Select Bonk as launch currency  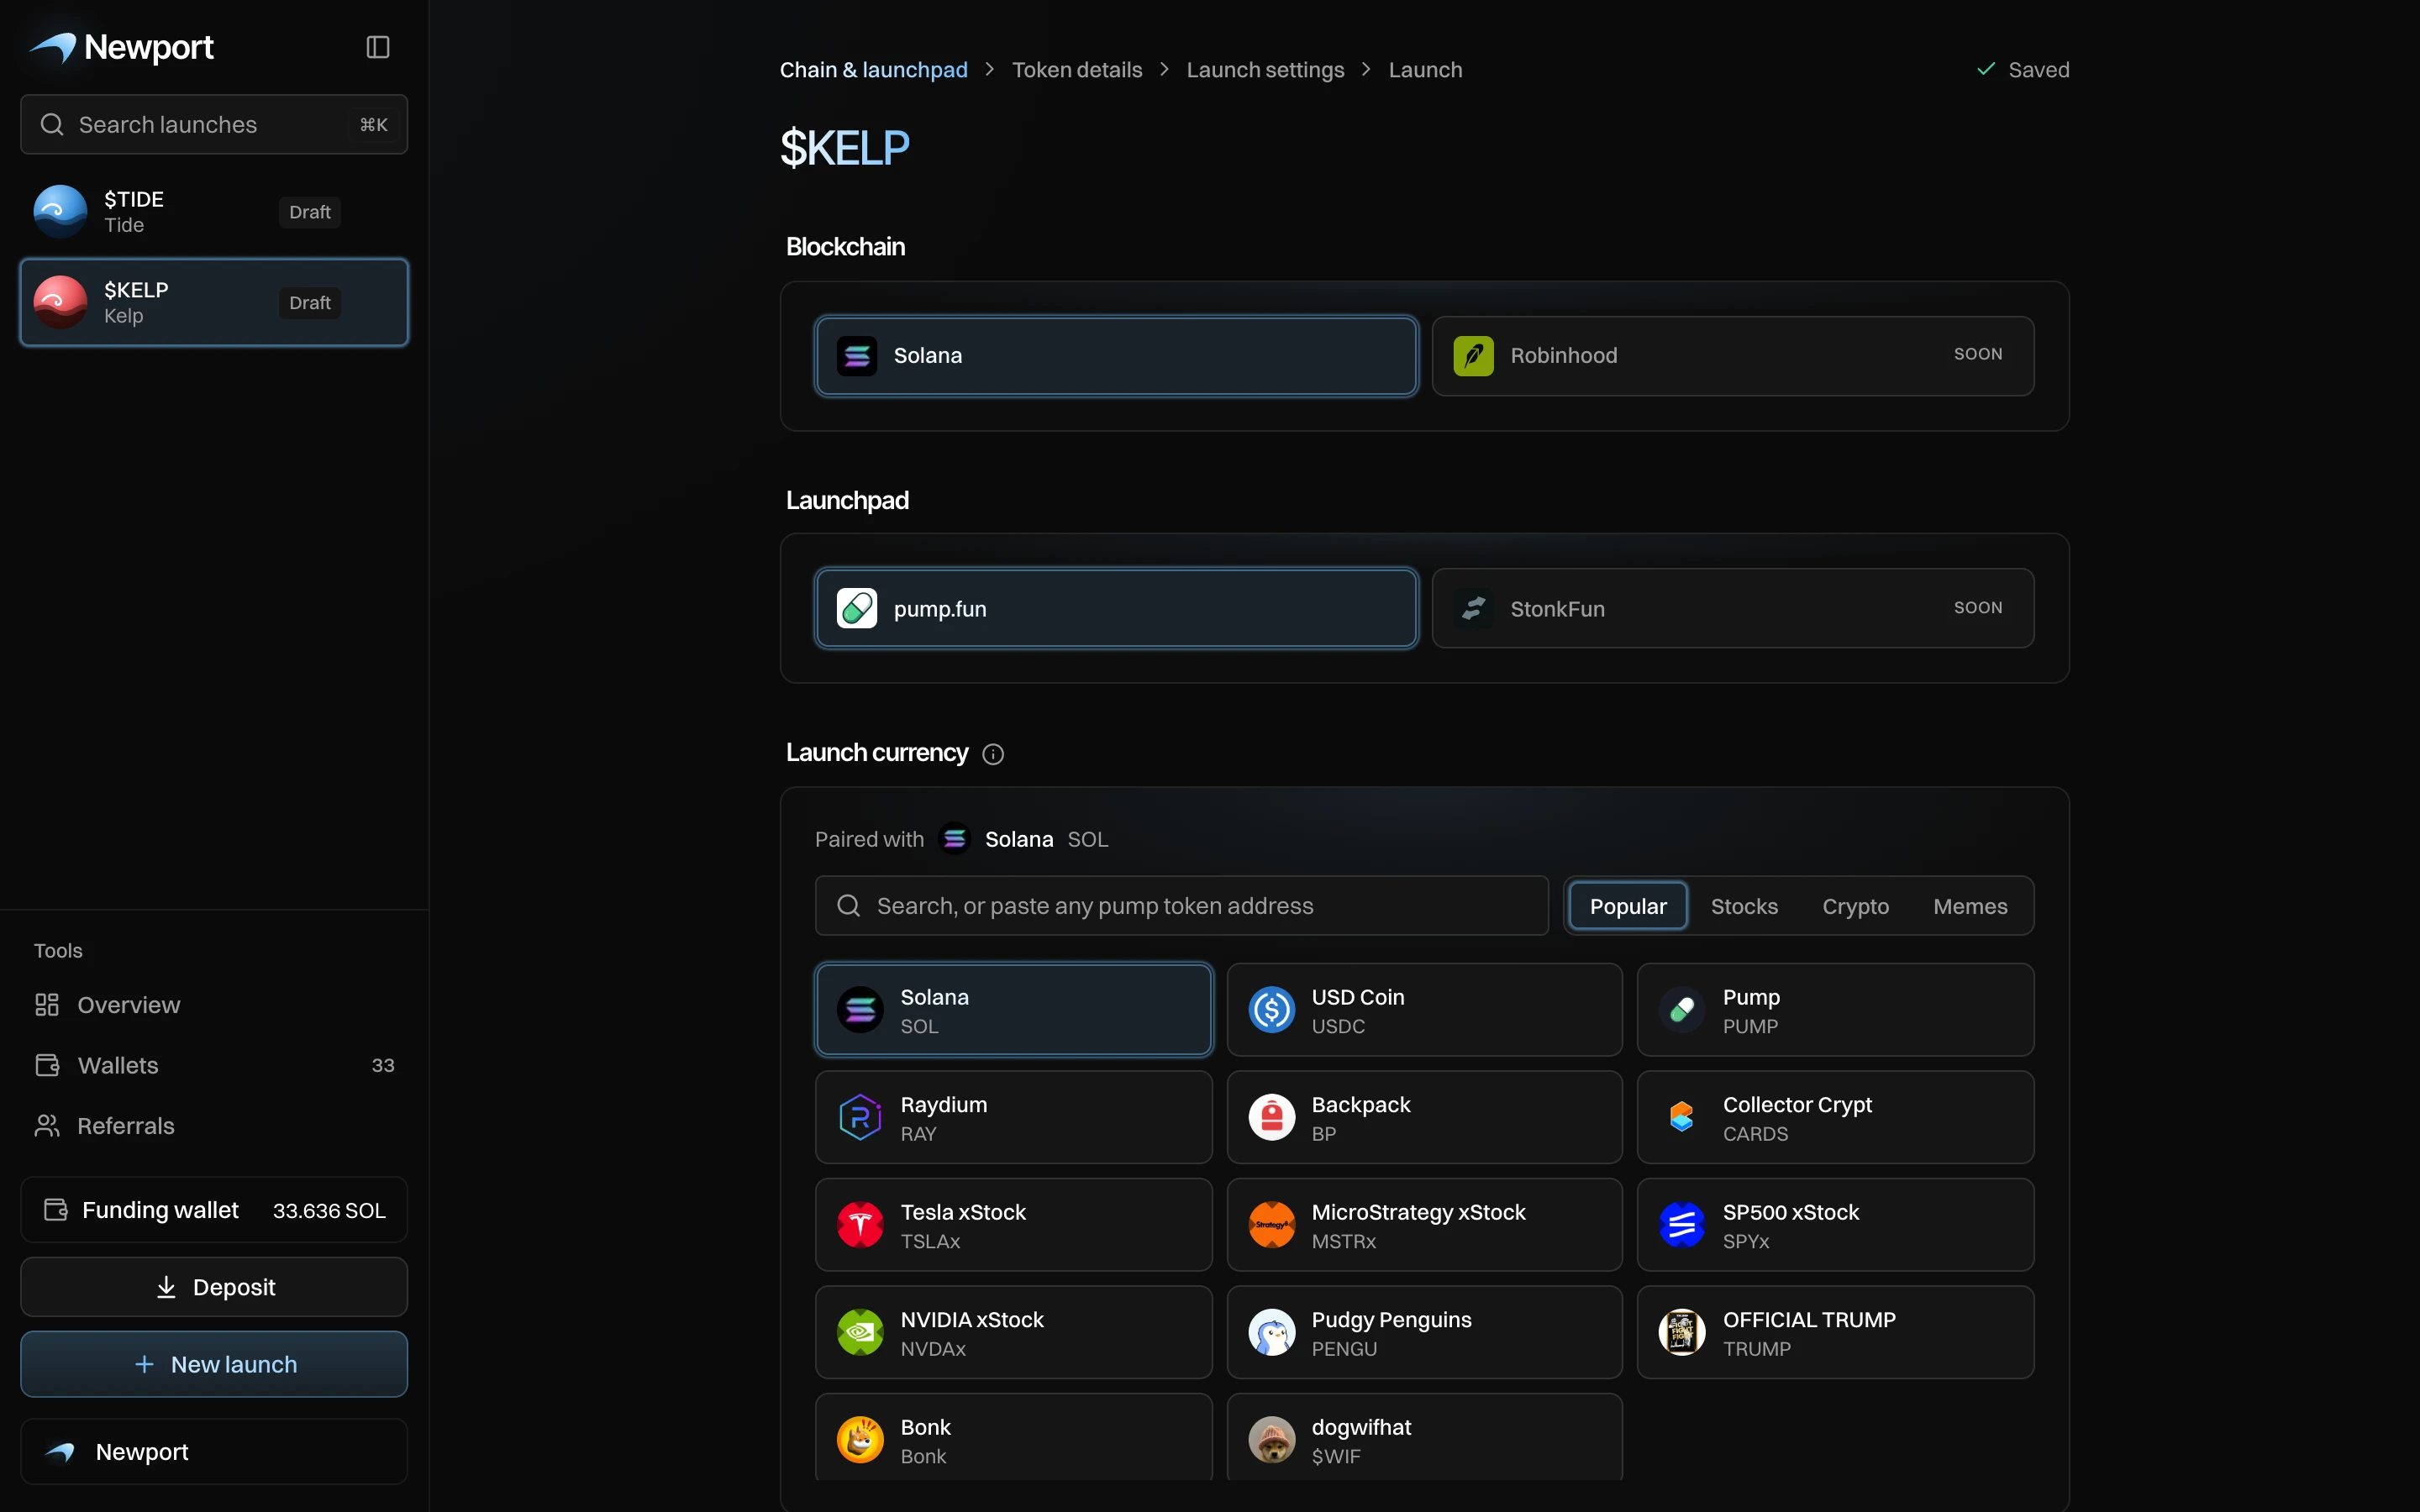point(1013,1437)
